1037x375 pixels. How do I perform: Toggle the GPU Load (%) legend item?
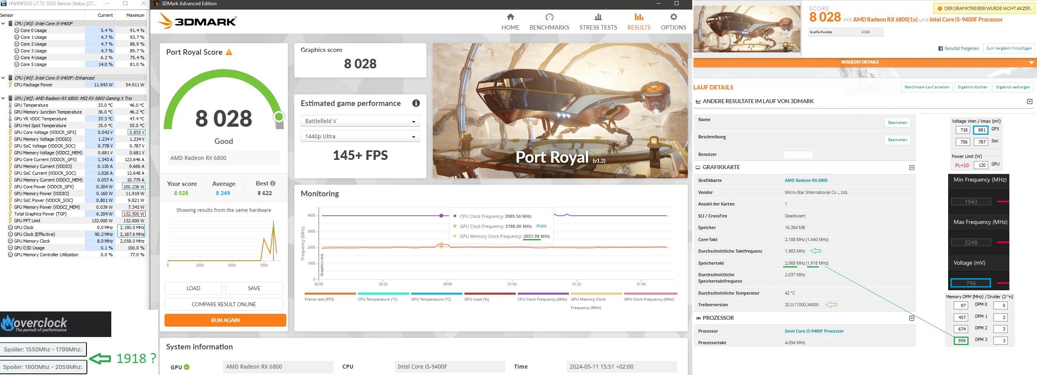click(x=490, y=297)
